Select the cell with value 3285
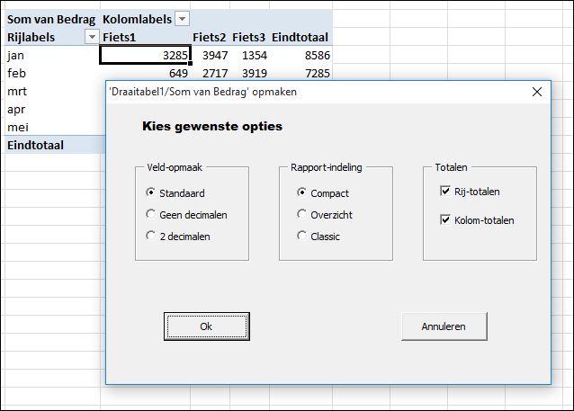 click(x=146, y=55)
